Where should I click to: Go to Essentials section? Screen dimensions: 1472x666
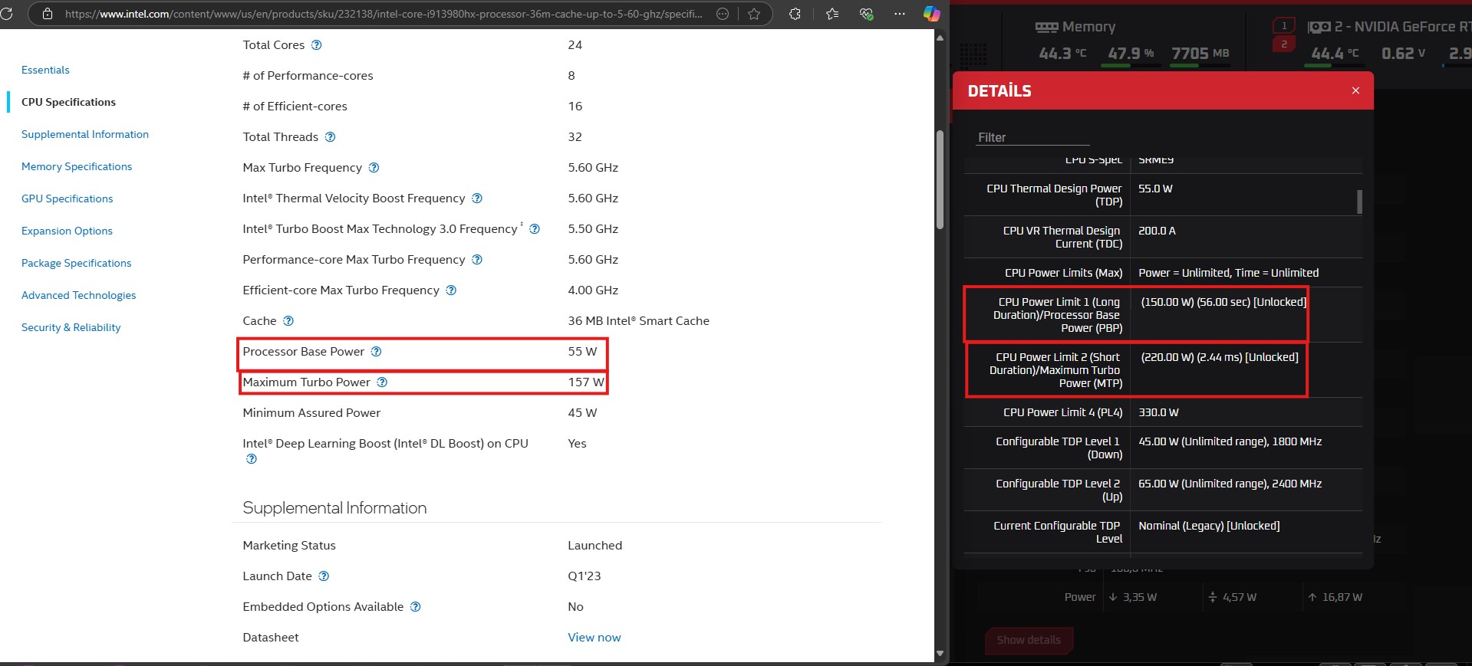tap(45, 70)
